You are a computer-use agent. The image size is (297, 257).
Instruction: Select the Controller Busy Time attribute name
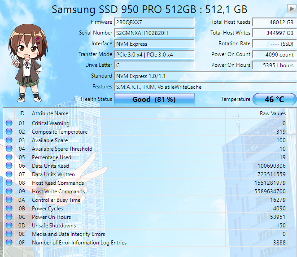click(x=56, y=200)
